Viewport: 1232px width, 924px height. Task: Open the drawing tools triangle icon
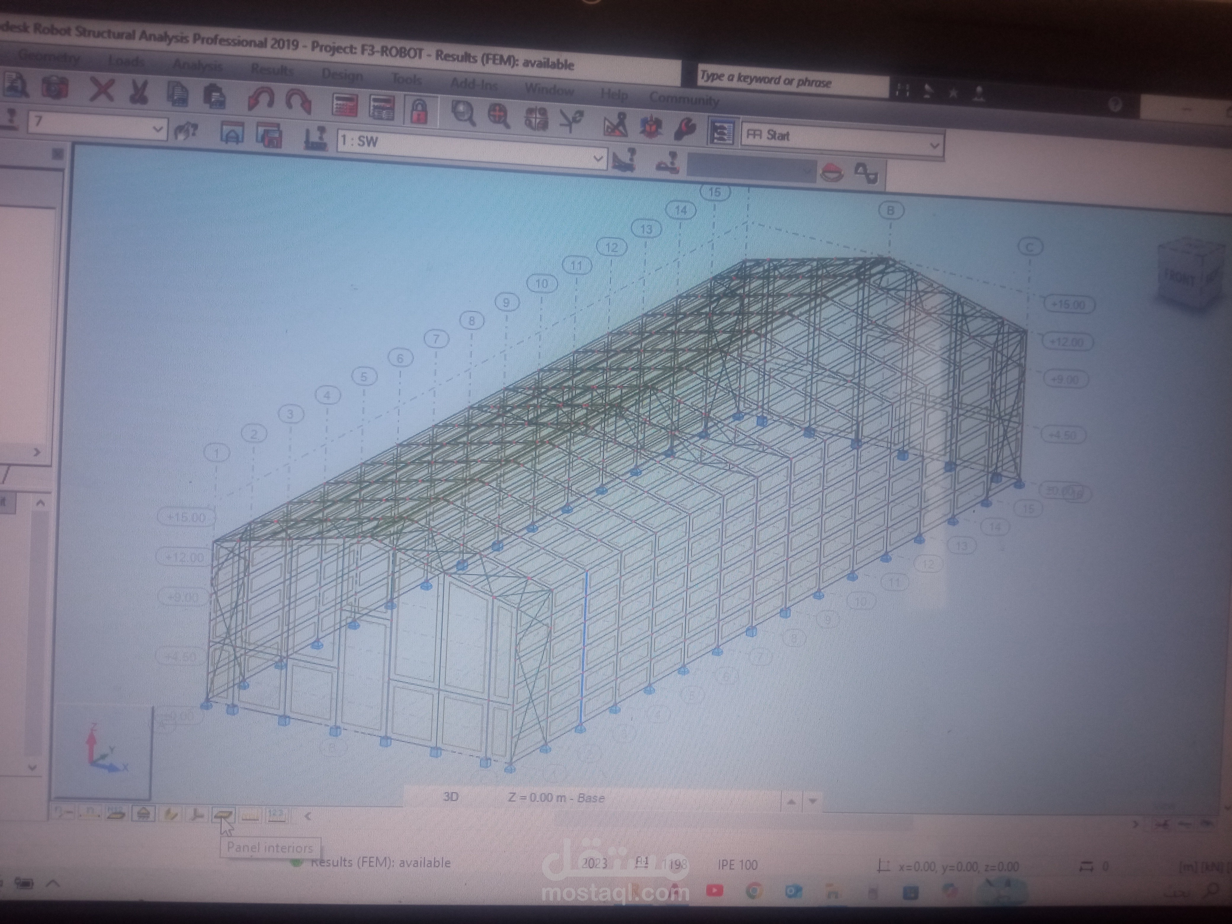pyautogui.click(x=615, y=124)
